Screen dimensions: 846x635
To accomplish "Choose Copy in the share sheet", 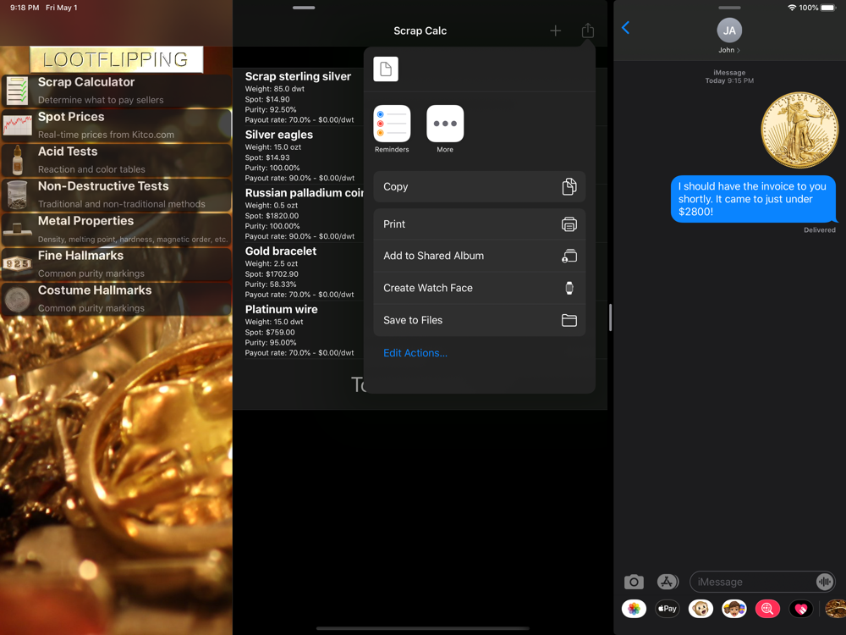I will tap(479, 187).
